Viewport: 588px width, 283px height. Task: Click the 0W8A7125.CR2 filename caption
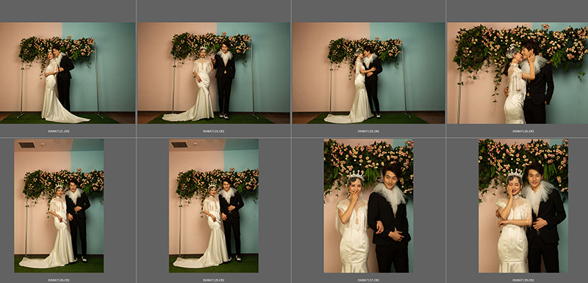368,131
